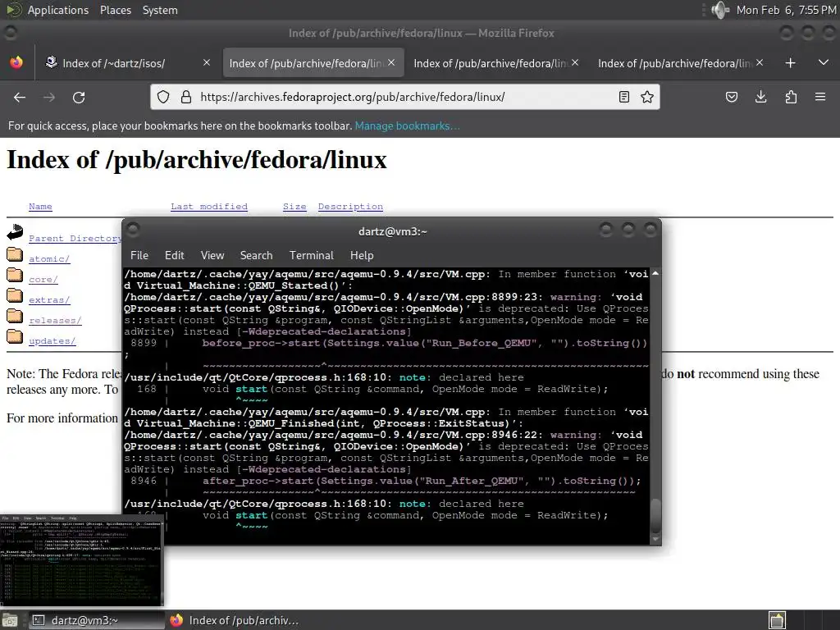Reload the current Firefox page
The width and height of the screenshot is (840, 630).
79,97
